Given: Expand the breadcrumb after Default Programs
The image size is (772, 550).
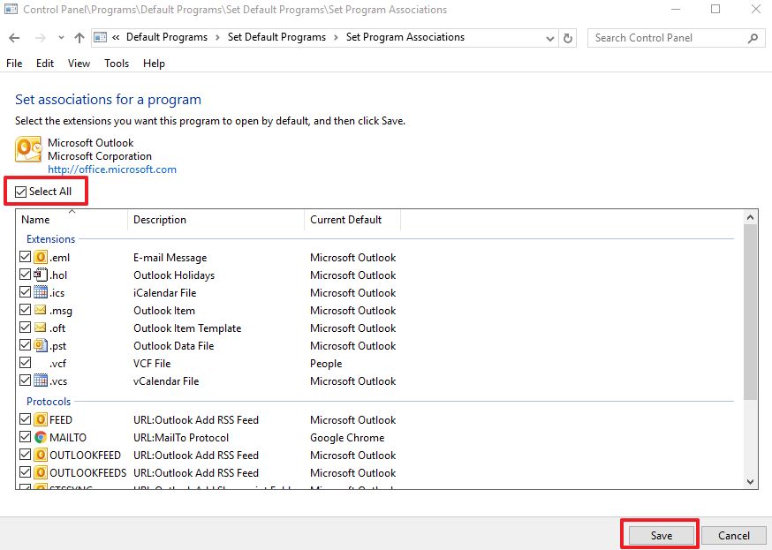Looking at the screenshot, I should click(217, 38).
